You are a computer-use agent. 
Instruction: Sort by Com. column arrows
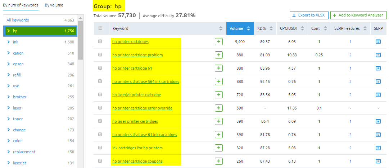[325, 28]
